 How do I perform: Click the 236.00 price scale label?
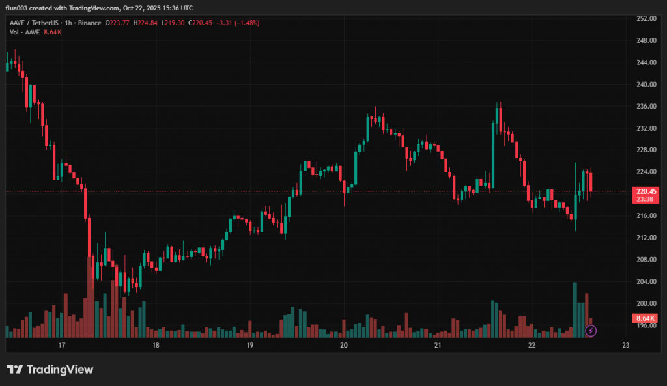pos(646,106)
